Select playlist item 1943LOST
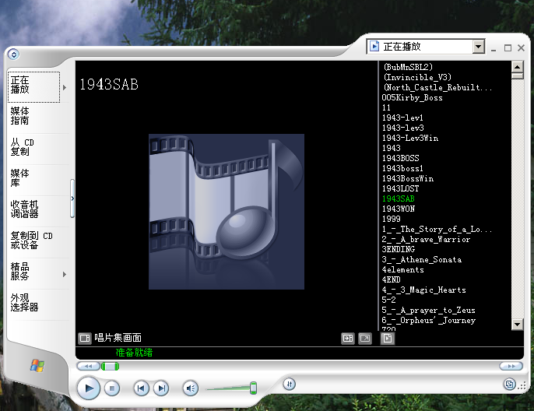The image size is (534, 411). click(x=400, y=188)
